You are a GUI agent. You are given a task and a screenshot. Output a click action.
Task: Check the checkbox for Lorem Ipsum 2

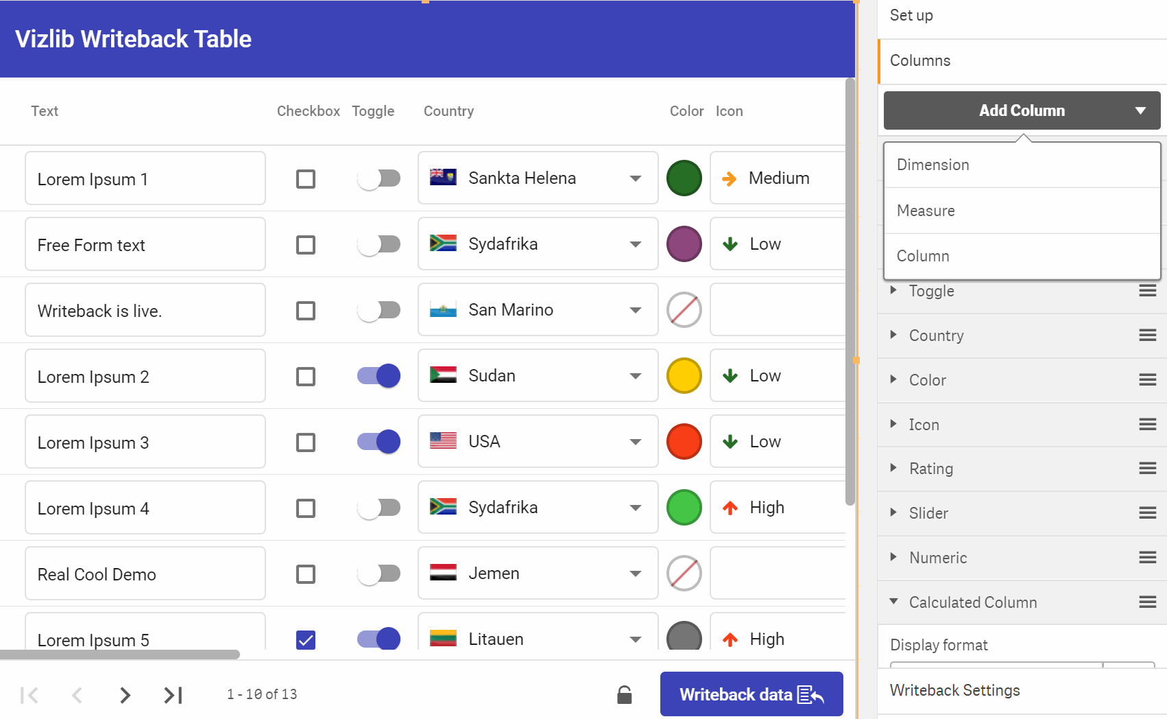tap(306, 377)
